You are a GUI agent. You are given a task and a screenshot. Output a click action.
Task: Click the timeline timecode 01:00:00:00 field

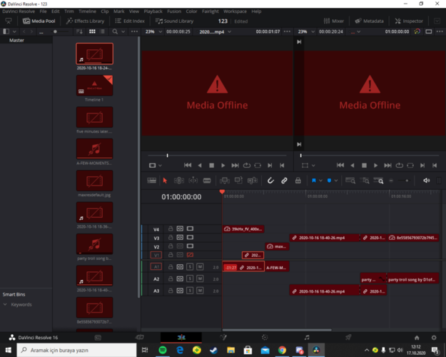[181, 197]
